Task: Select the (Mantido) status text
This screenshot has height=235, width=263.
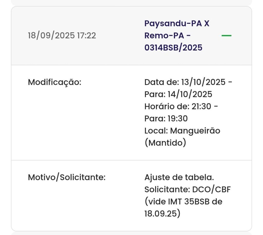Action: tap(165, 143)
